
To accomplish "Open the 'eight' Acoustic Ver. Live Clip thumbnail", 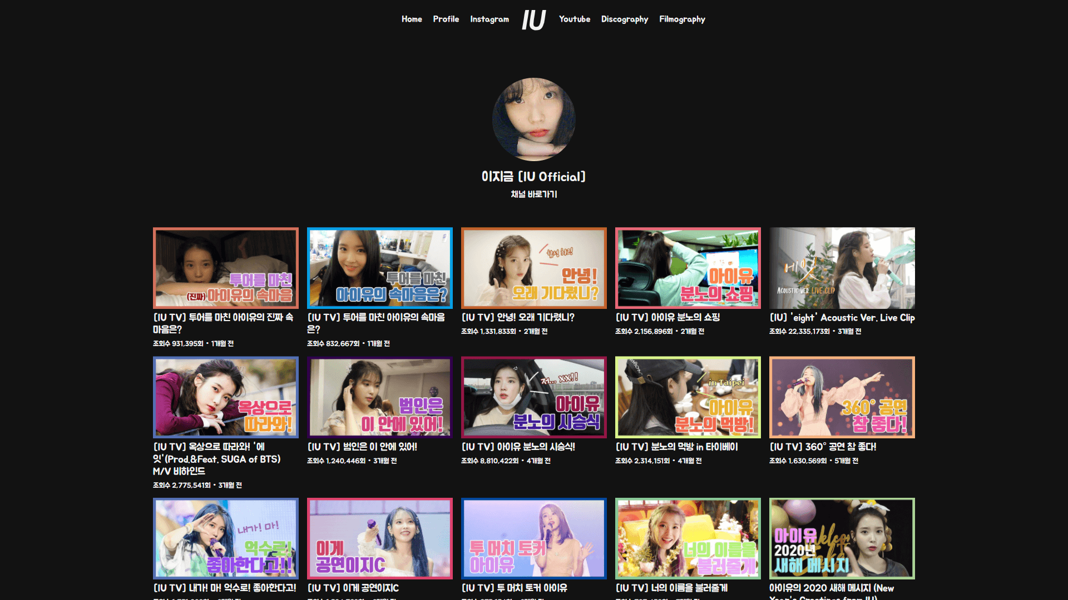I will coord(842,268).
